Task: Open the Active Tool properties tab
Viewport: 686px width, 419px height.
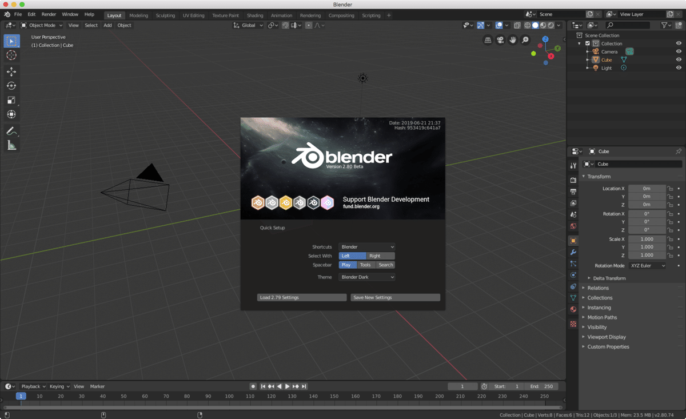Action: (x=573, y=166)
